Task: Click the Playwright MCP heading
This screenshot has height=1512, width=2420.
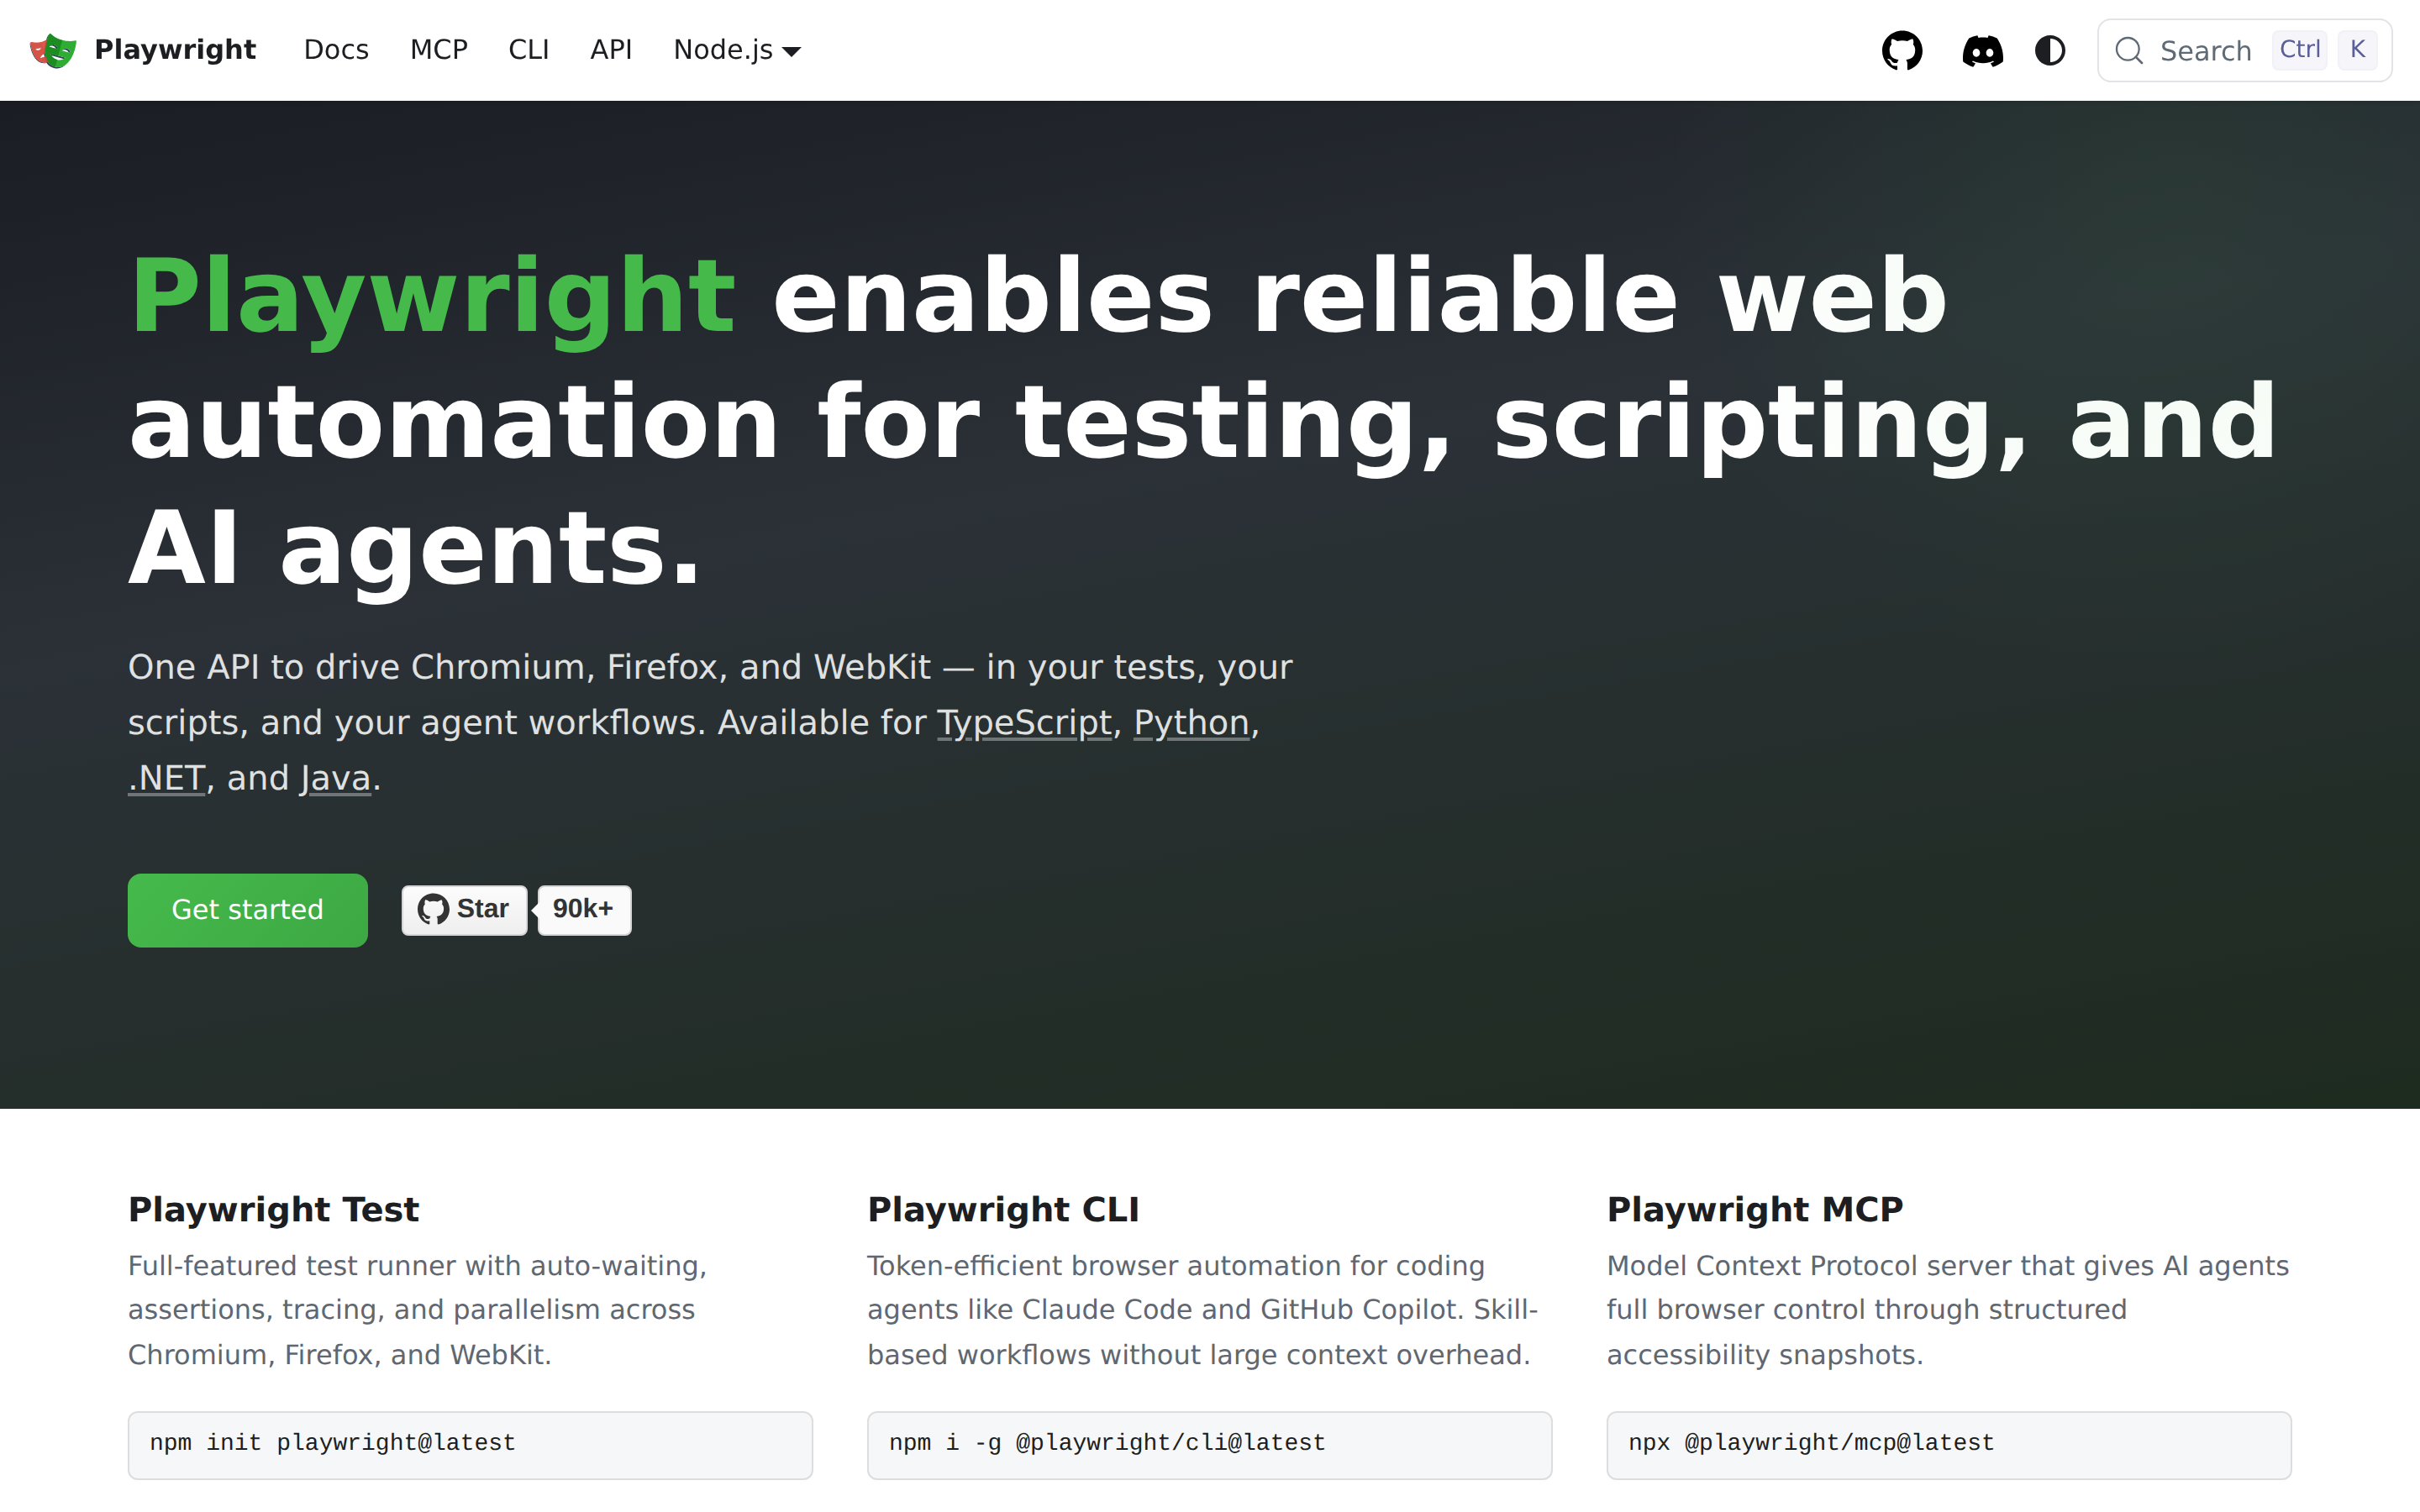Action: 1755,1209
